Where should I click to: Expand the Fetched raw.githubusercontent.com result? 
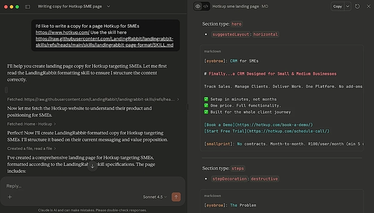[93, 99]
